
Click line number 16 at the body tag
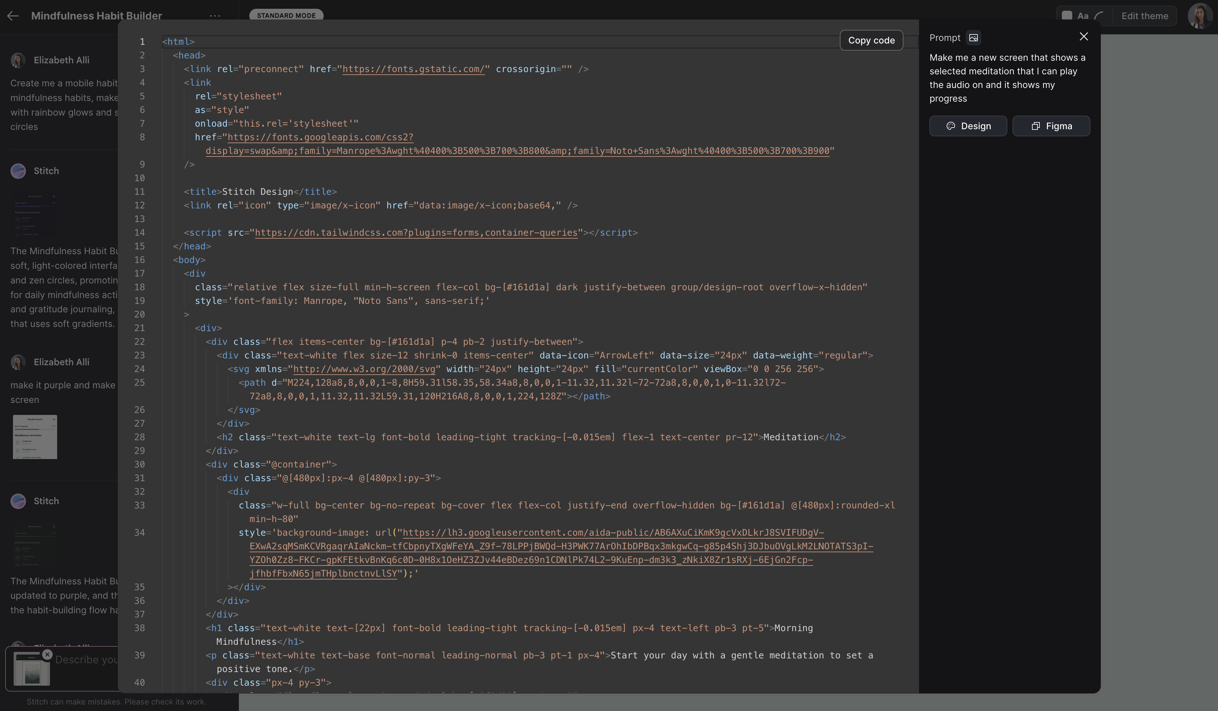click(x=139, y=260)
